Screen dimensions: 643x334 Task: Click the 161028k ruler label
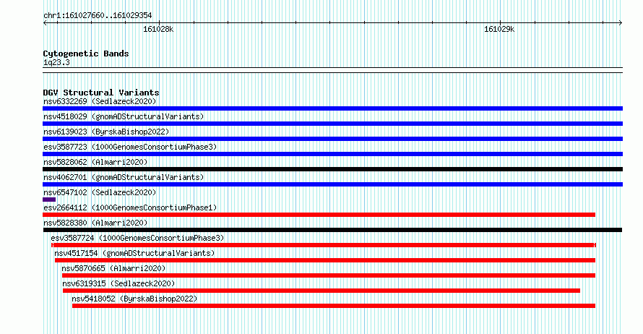158,29
